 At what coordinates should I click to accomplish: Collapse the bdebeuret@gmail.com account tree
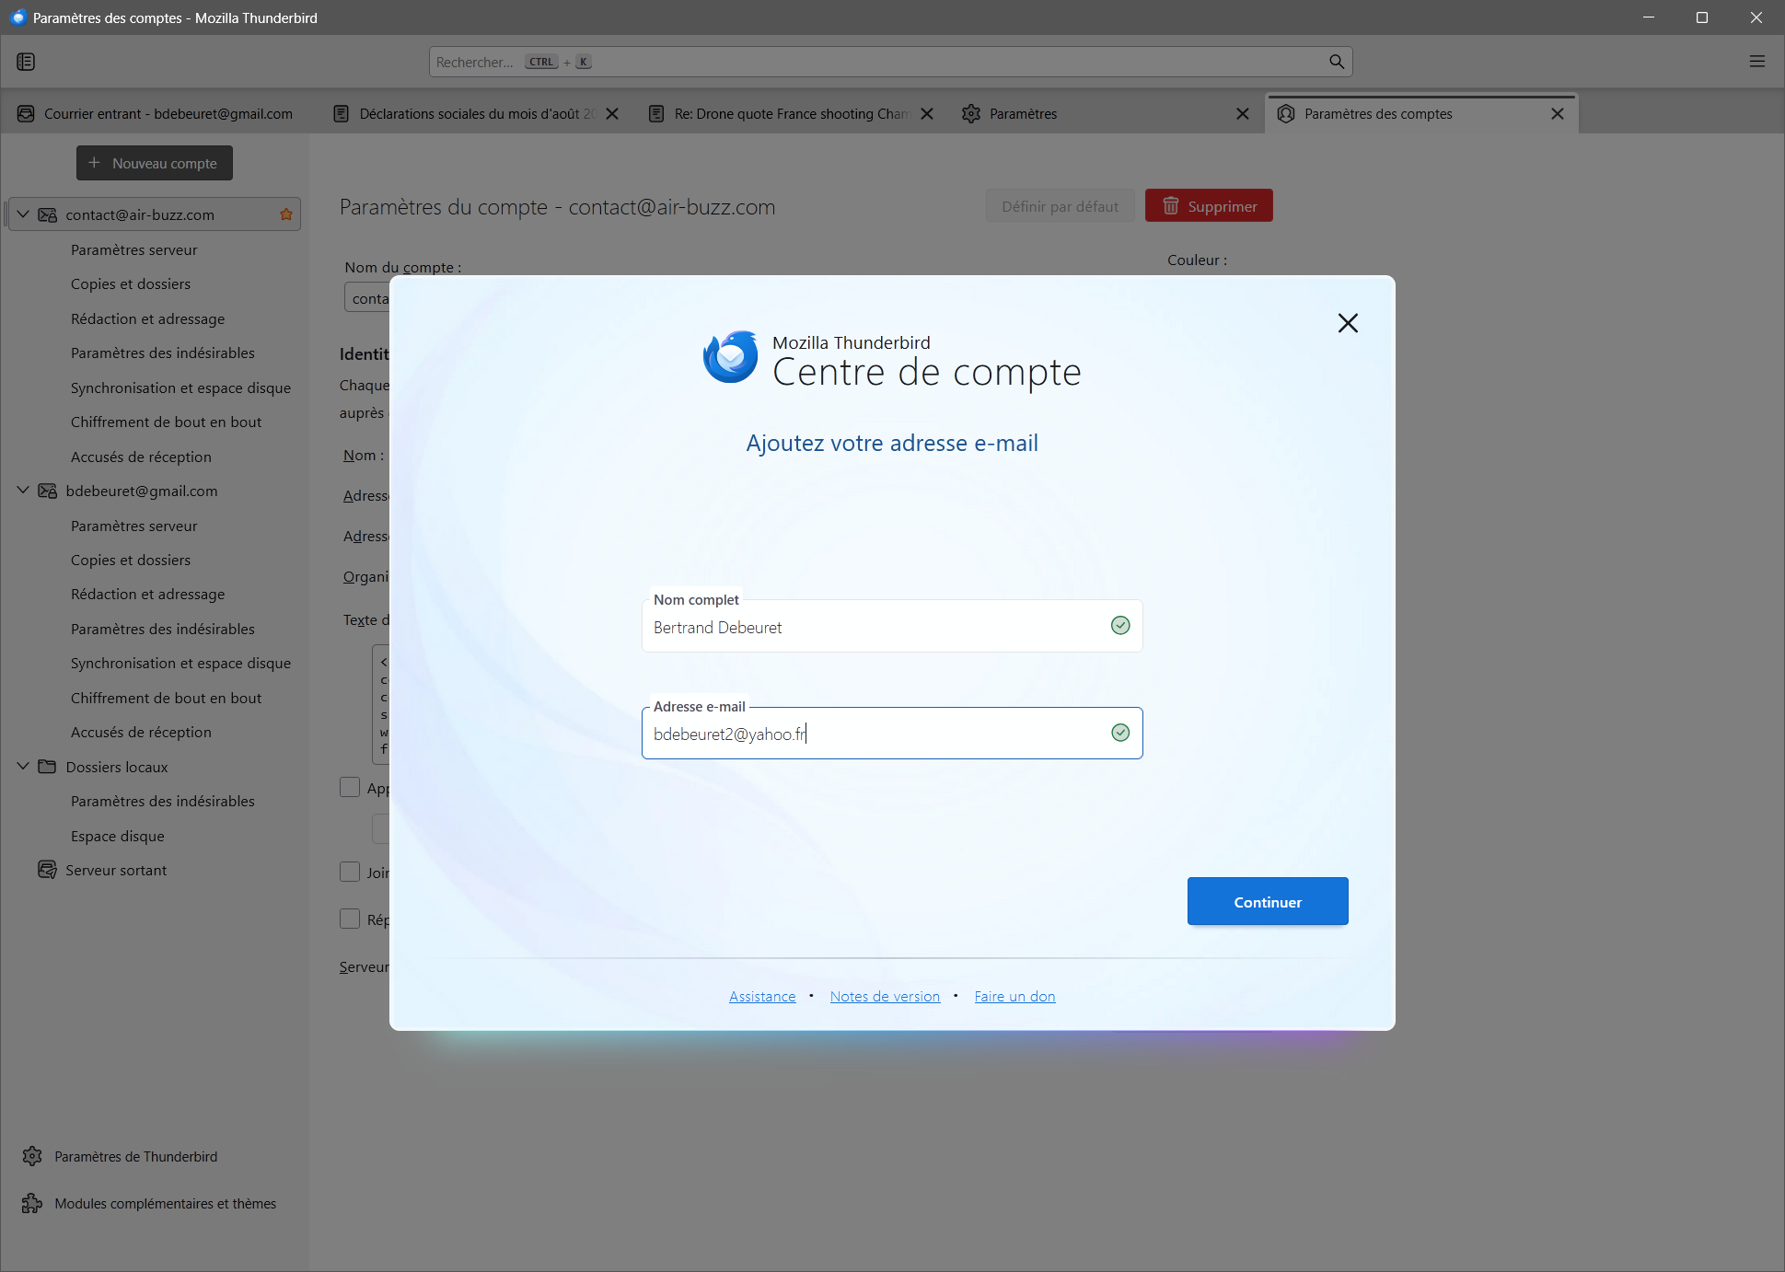23,491
